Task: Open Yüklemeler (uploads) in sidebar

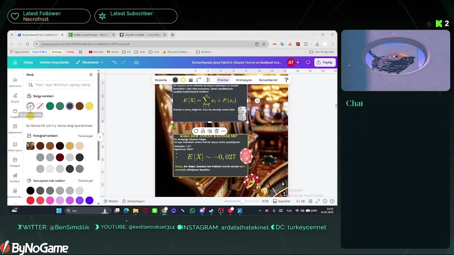Action: pos(15,82)
